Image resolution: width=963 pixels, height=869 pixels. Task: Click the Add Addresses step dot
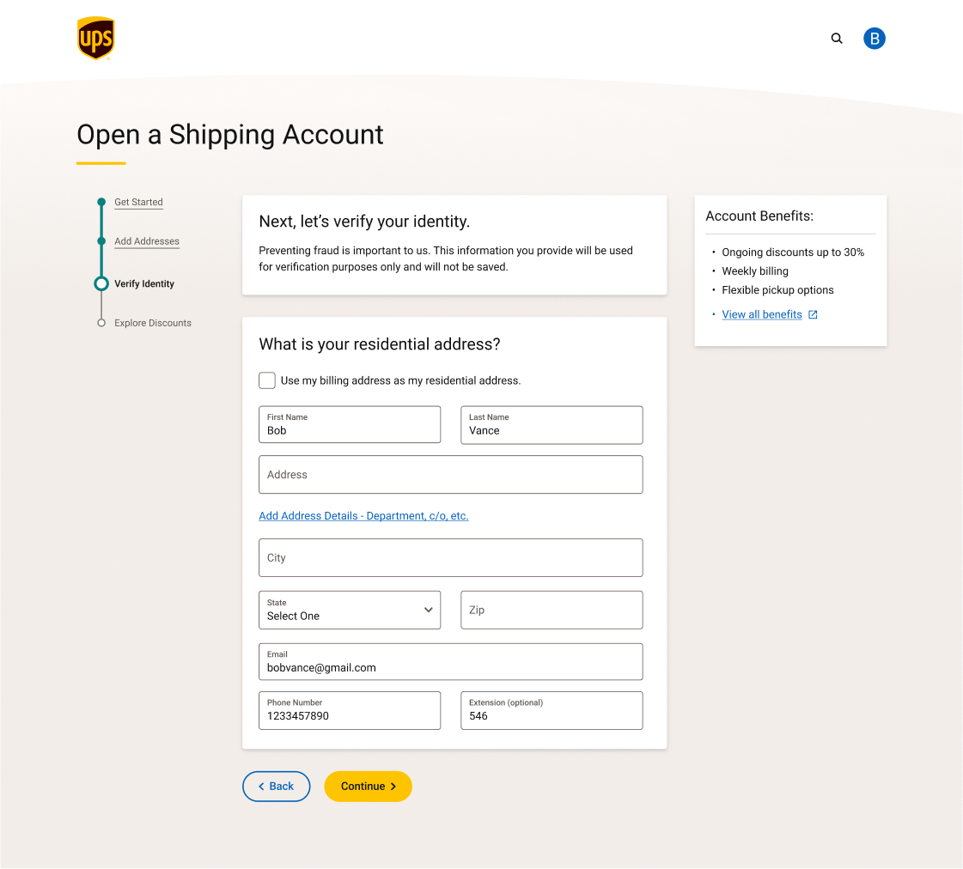tap(101, 241)
